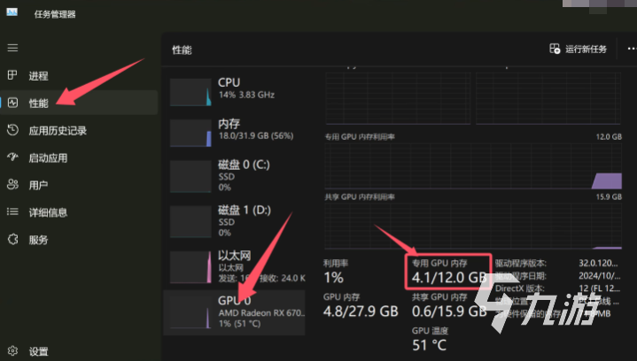Click the Performance pulse icon
The image size is (637, 361).
(12, 103)
